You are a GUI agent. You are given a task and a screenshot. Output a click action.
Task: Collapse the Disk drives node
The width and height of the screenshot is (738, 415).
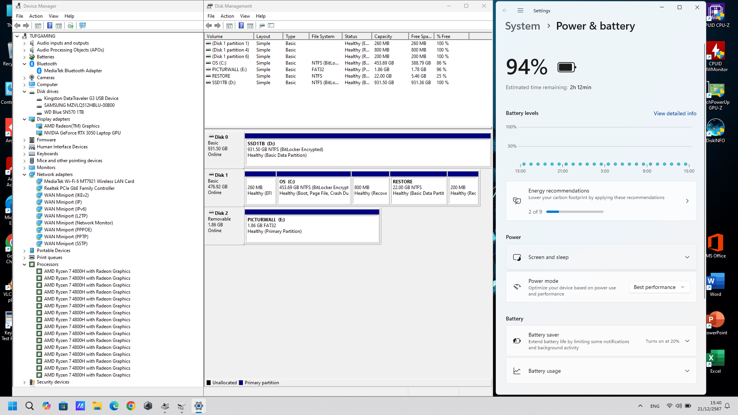(x=25, y=91)
